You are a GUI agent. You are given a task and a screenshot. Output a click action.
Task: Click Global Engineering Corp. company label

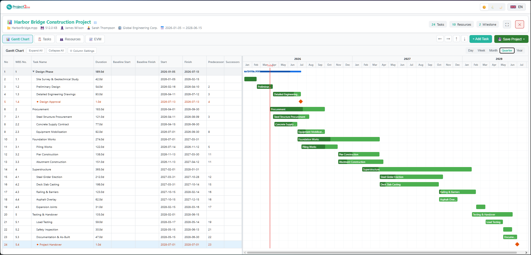coord(140,28)
